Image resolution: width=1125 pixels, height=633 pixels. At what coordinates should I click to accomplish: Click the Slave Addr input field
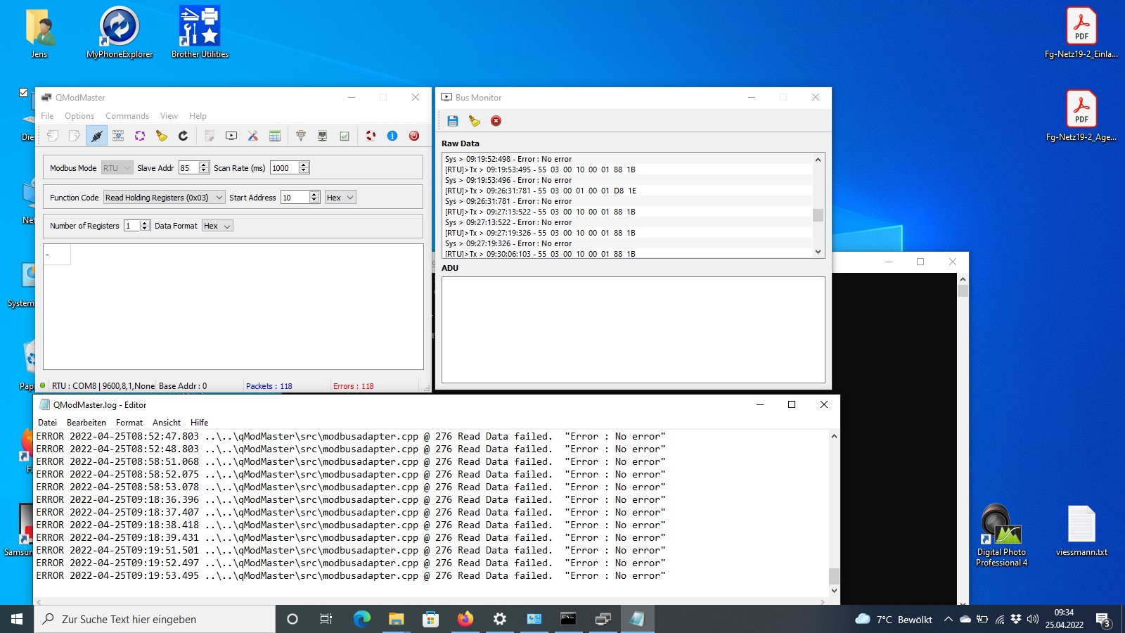pos(188,168)
